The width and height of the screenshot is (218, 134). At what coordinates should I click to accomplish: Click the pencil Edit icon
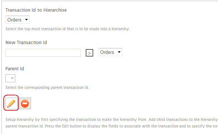[x=11, y=103]
